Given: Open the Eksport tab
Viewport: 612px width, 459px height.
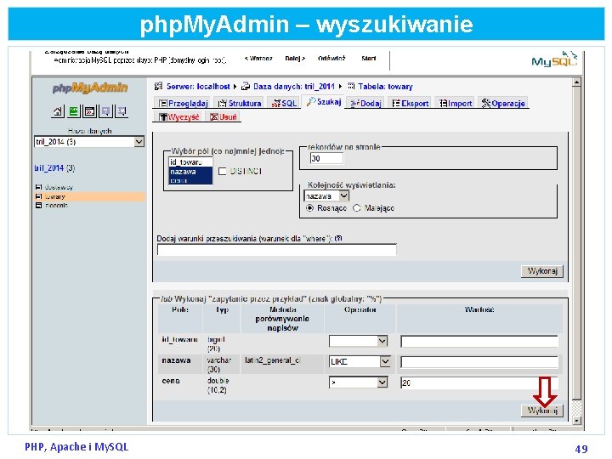Looking at the screenshot, I should coord(410,104).
